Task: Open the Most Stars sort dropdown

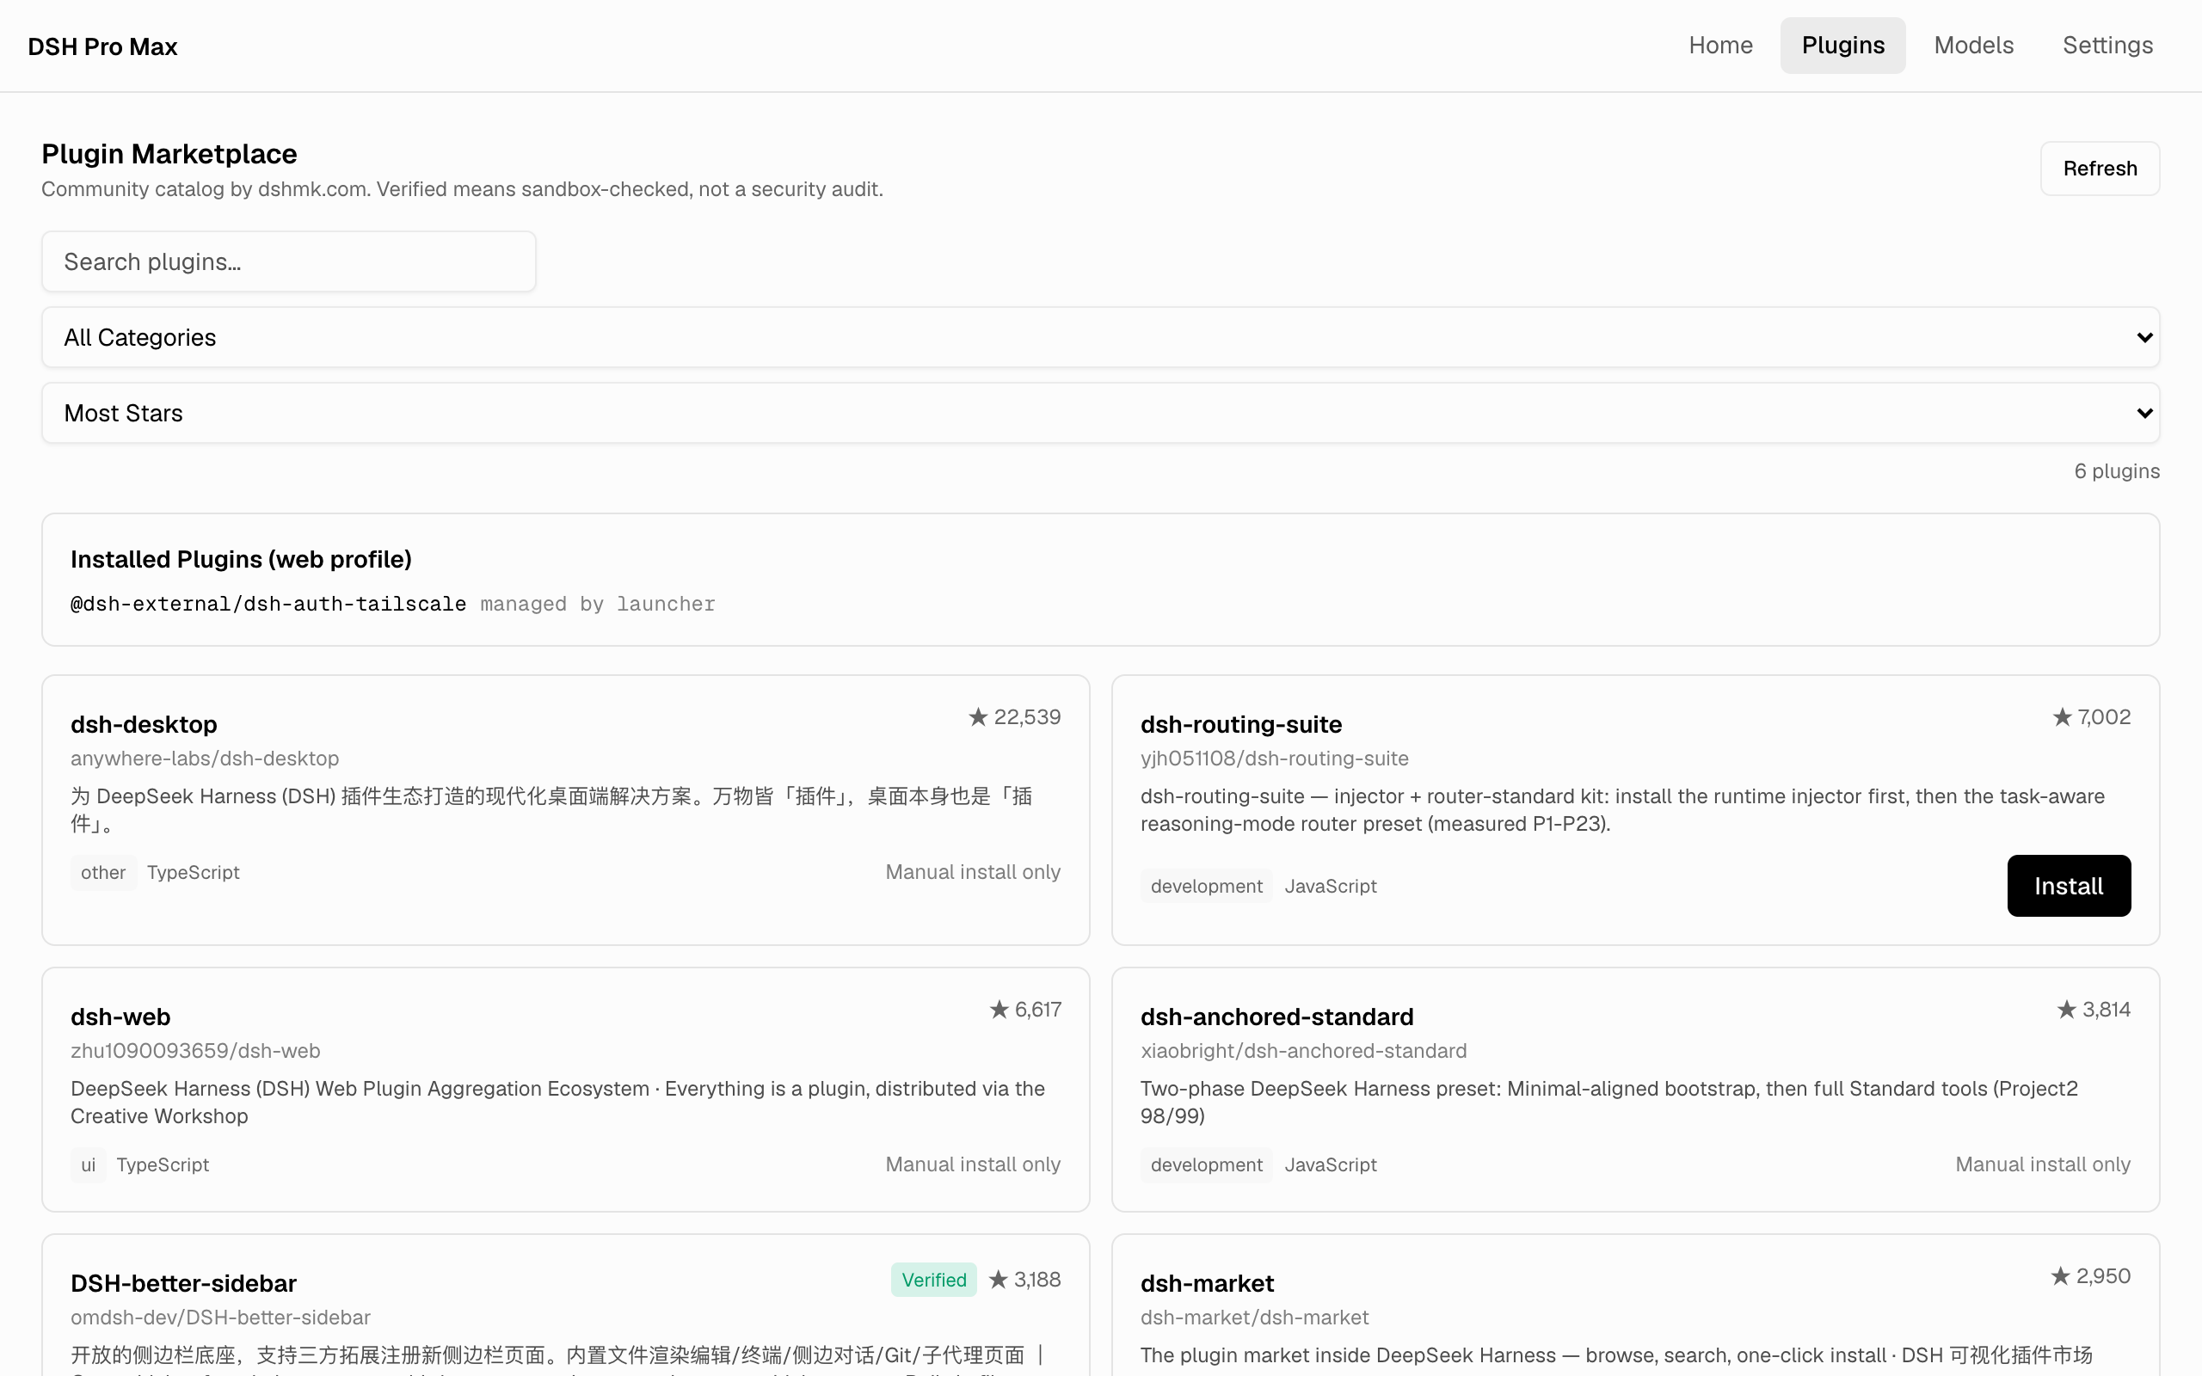Action: click(x=1100, y=413)
